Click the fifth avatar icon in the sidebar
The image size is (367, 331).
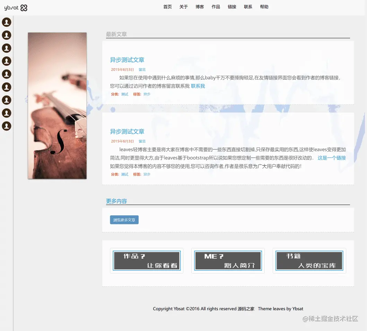pyautogui.click(x=7, y=74)
